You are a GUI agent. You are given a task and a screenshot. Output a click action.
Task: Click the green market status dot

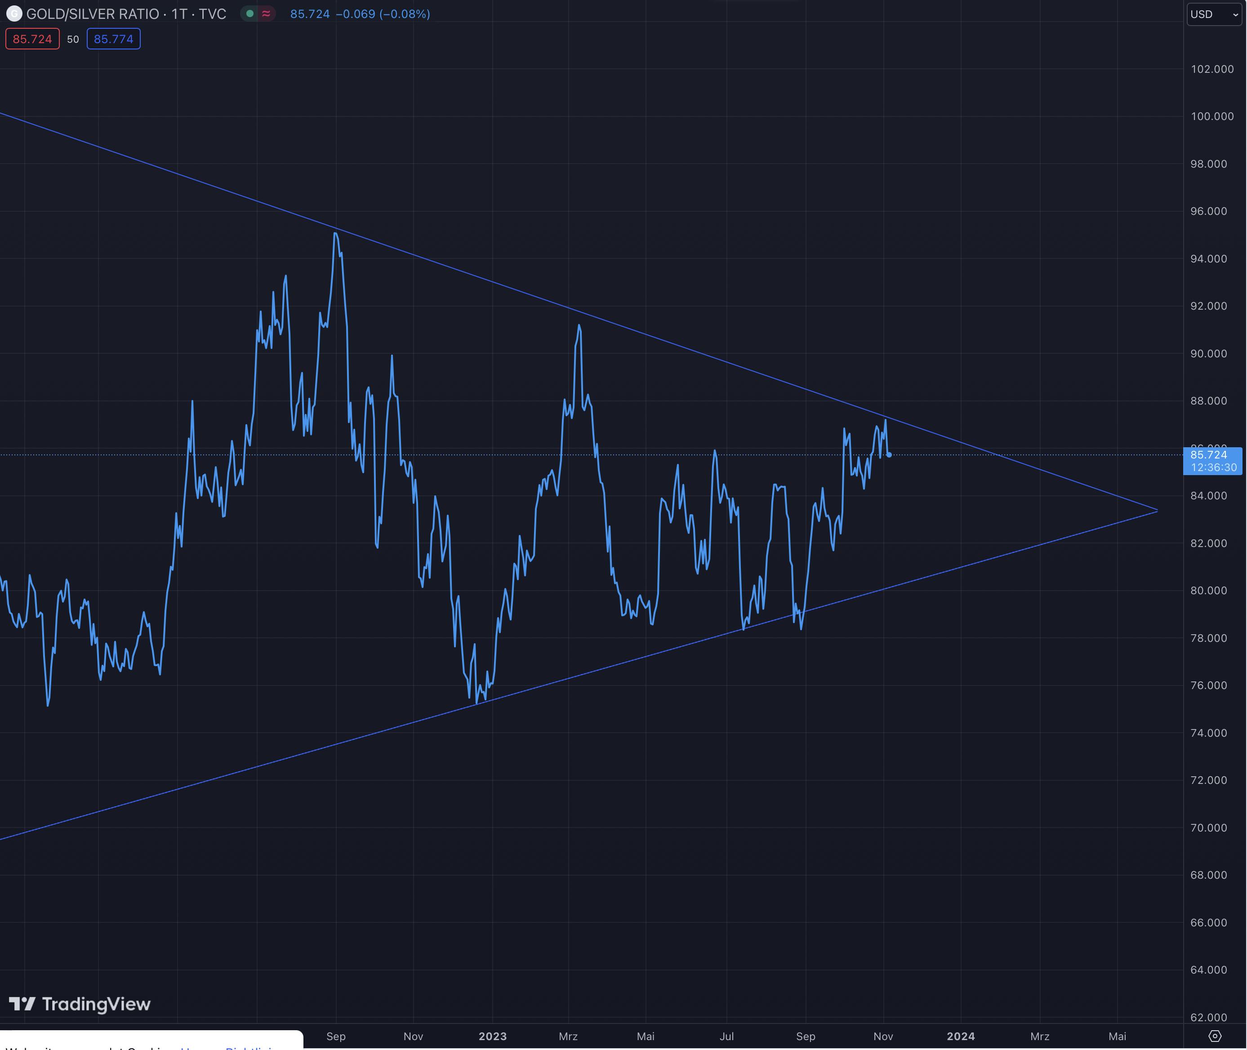tap(250, 13)
